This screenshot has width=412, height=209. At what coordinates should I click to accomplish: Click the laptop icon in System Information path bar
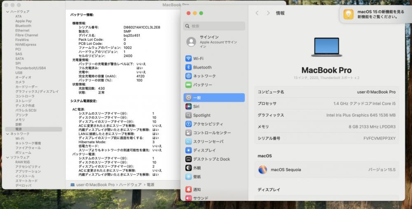pyautogui.click(x=73, y=185)
